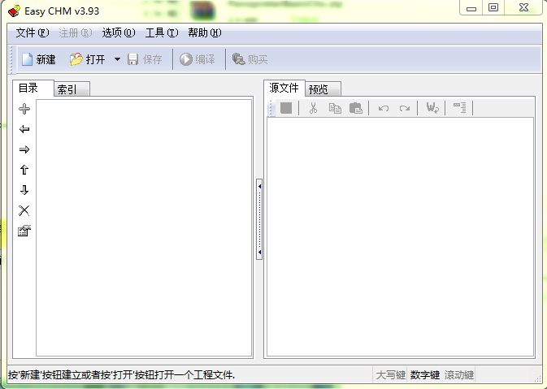Click the move up arrow icon
Image resolution: width=547 pixels, height=389 pixels.
pos(24,170)
